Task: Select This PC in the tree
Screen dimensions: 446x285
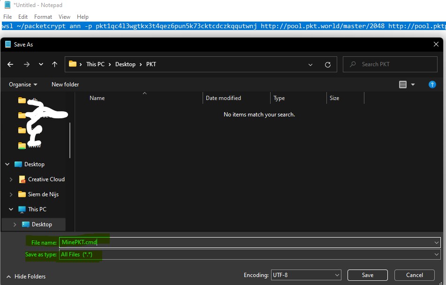Action: click(x=37, y=209)
